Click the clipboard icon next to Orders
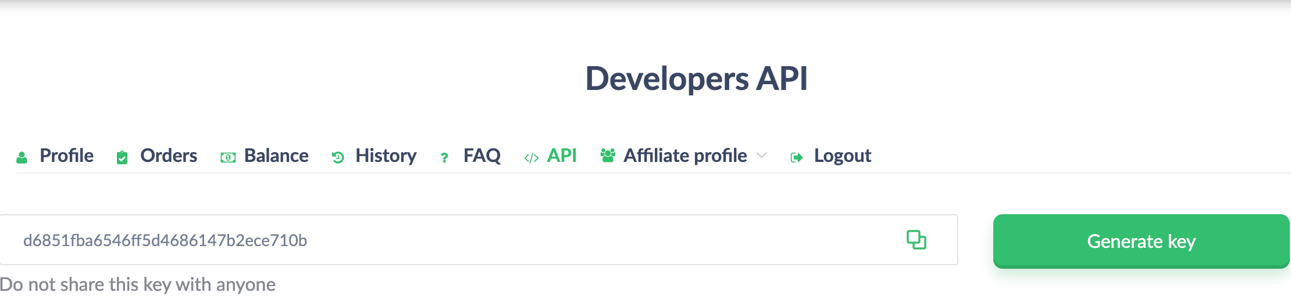This screenshot has width=1291, height=303. coord(122,157)
